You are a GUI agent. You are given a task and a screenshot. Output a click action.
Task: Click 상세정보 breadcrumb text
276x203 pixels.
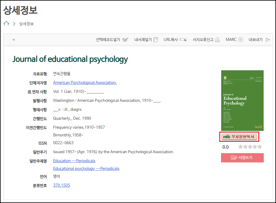click(x=26, y=24)
